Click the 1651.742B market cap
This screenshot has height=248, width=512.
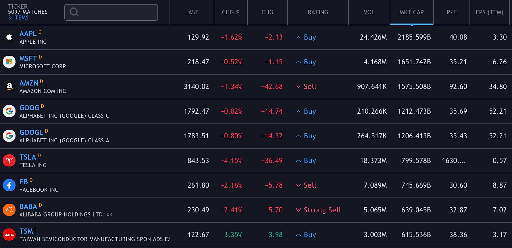[414, 62]
